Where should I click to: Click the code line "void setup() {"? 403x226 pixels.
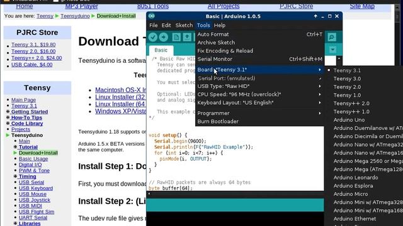(x=168, y=135)
